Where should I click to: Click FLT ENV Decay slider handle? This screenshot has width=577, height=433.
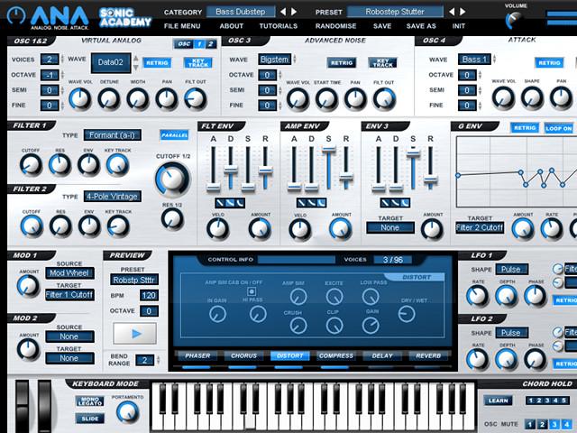tap(231, 170)
